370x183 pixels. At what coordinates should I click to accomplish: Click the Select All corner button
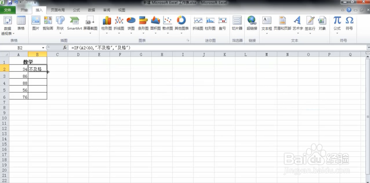point(5,55)
